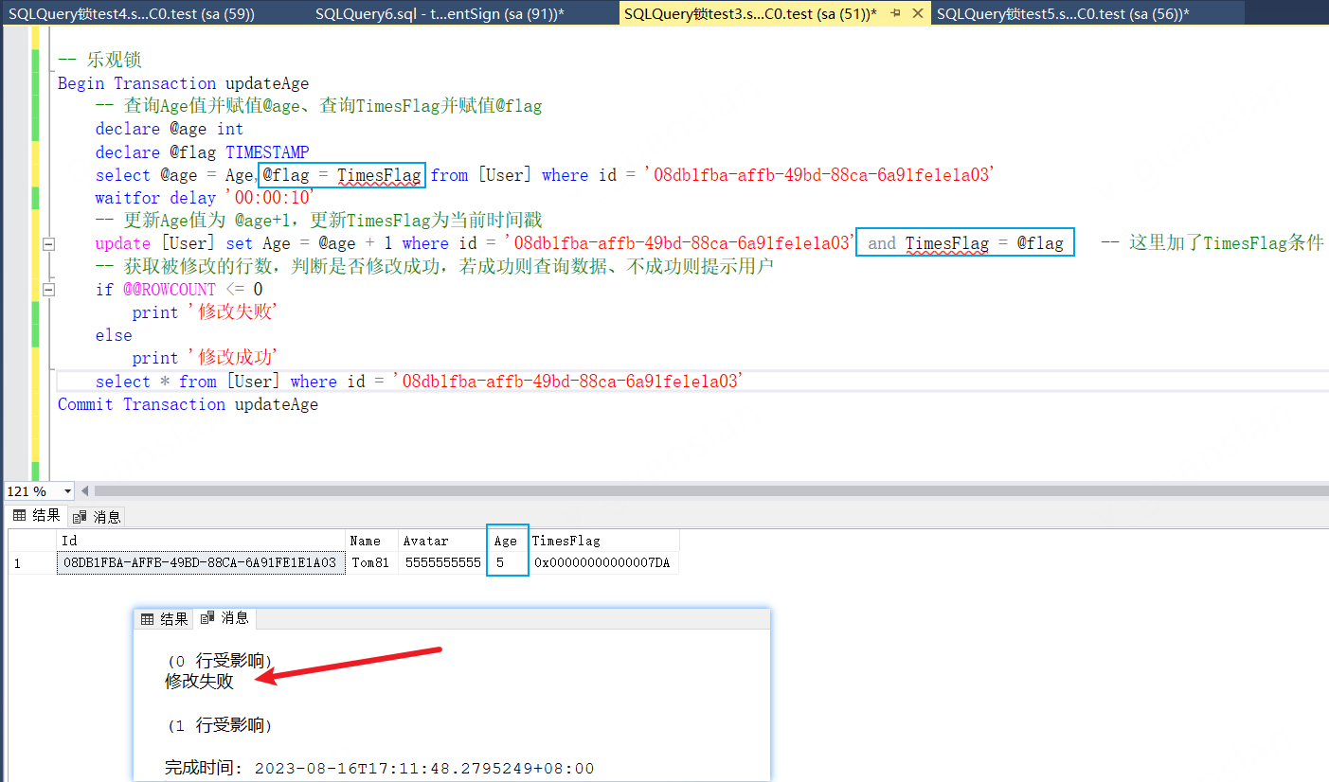The height and width of the screenshot is (782, 1329).
Task: Collapse the update [User] statement block
Action: point(46,244)
